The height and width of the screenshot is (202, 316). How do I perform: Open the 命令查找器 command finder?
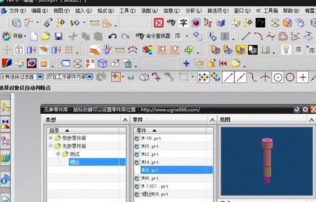pos(153,36)
